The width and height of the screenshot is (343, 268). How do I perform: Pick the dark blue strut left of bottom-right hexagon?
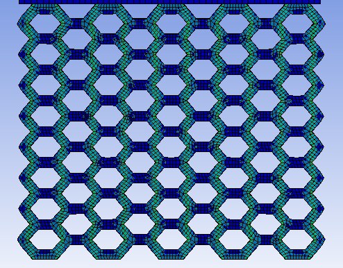pos(266,240)
